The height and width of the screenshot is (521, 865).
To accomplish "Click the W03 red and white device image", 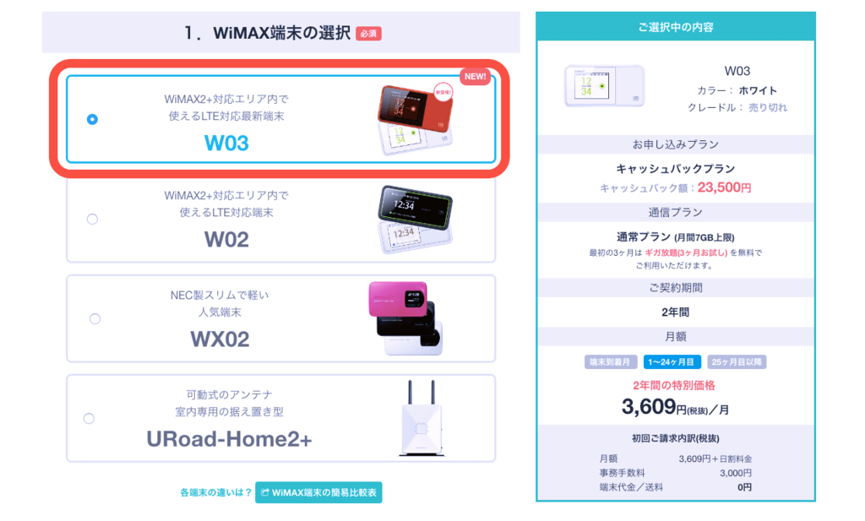I will point(415,119).
